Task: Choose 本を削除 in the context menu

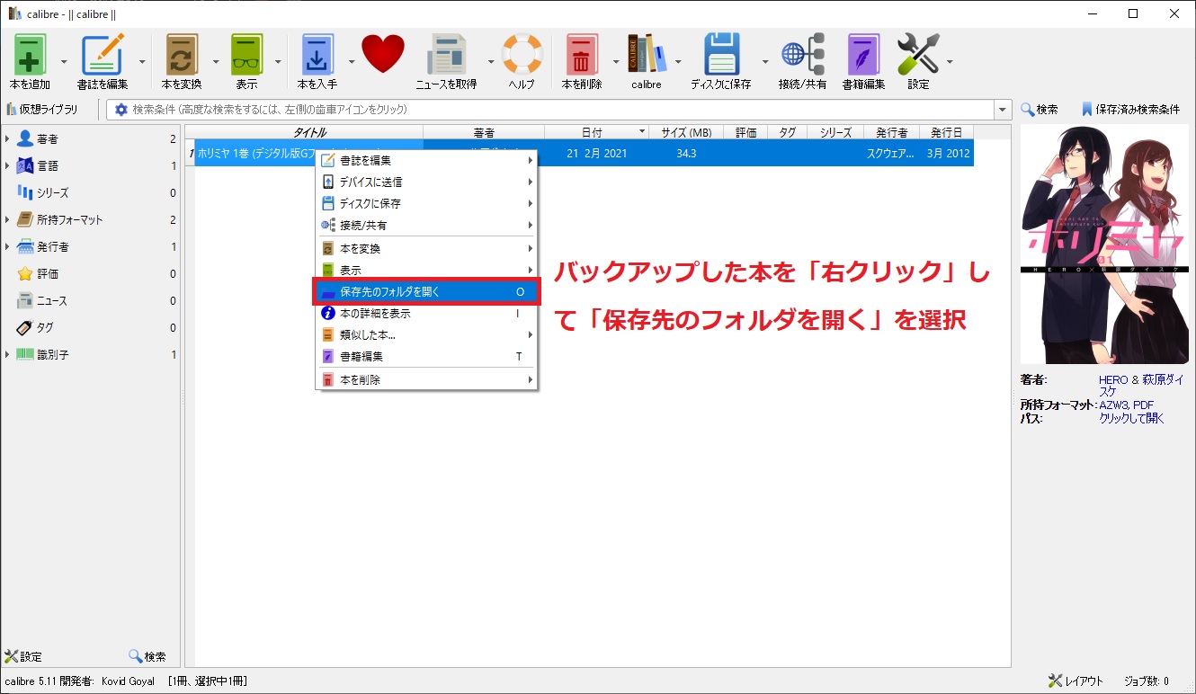Action: (x=426, y=380)
